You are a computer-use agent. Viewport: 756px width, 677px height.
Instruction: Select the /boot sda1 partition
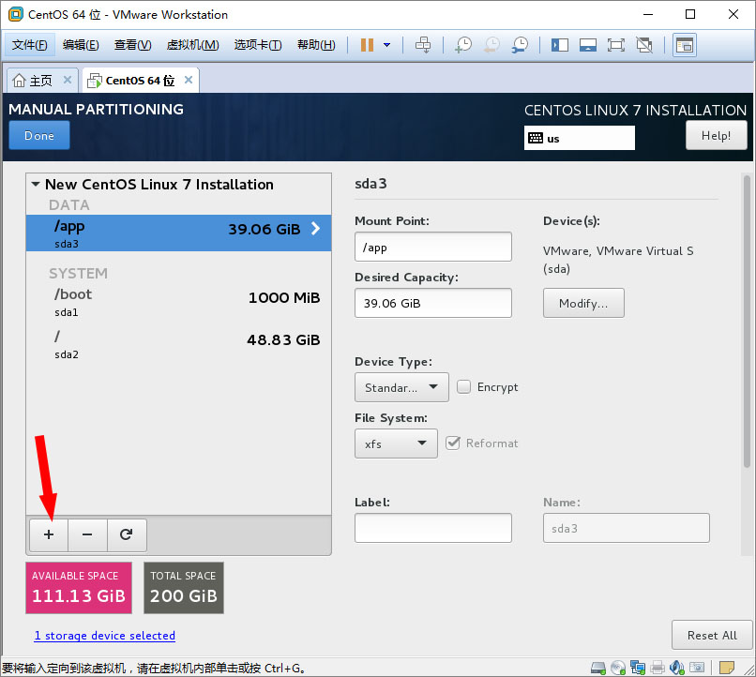coord(178,302)
